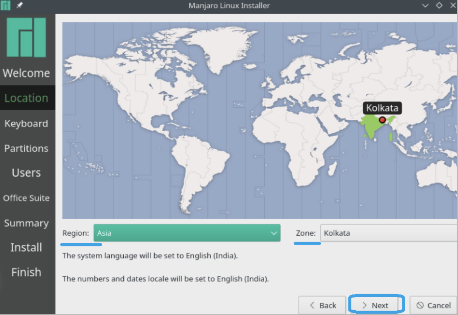Click the Region dropdown arrow chevron

[274, 233]
